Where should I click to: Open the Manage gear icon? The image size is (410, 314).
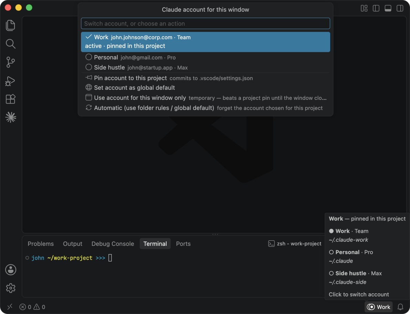point(11,288)
